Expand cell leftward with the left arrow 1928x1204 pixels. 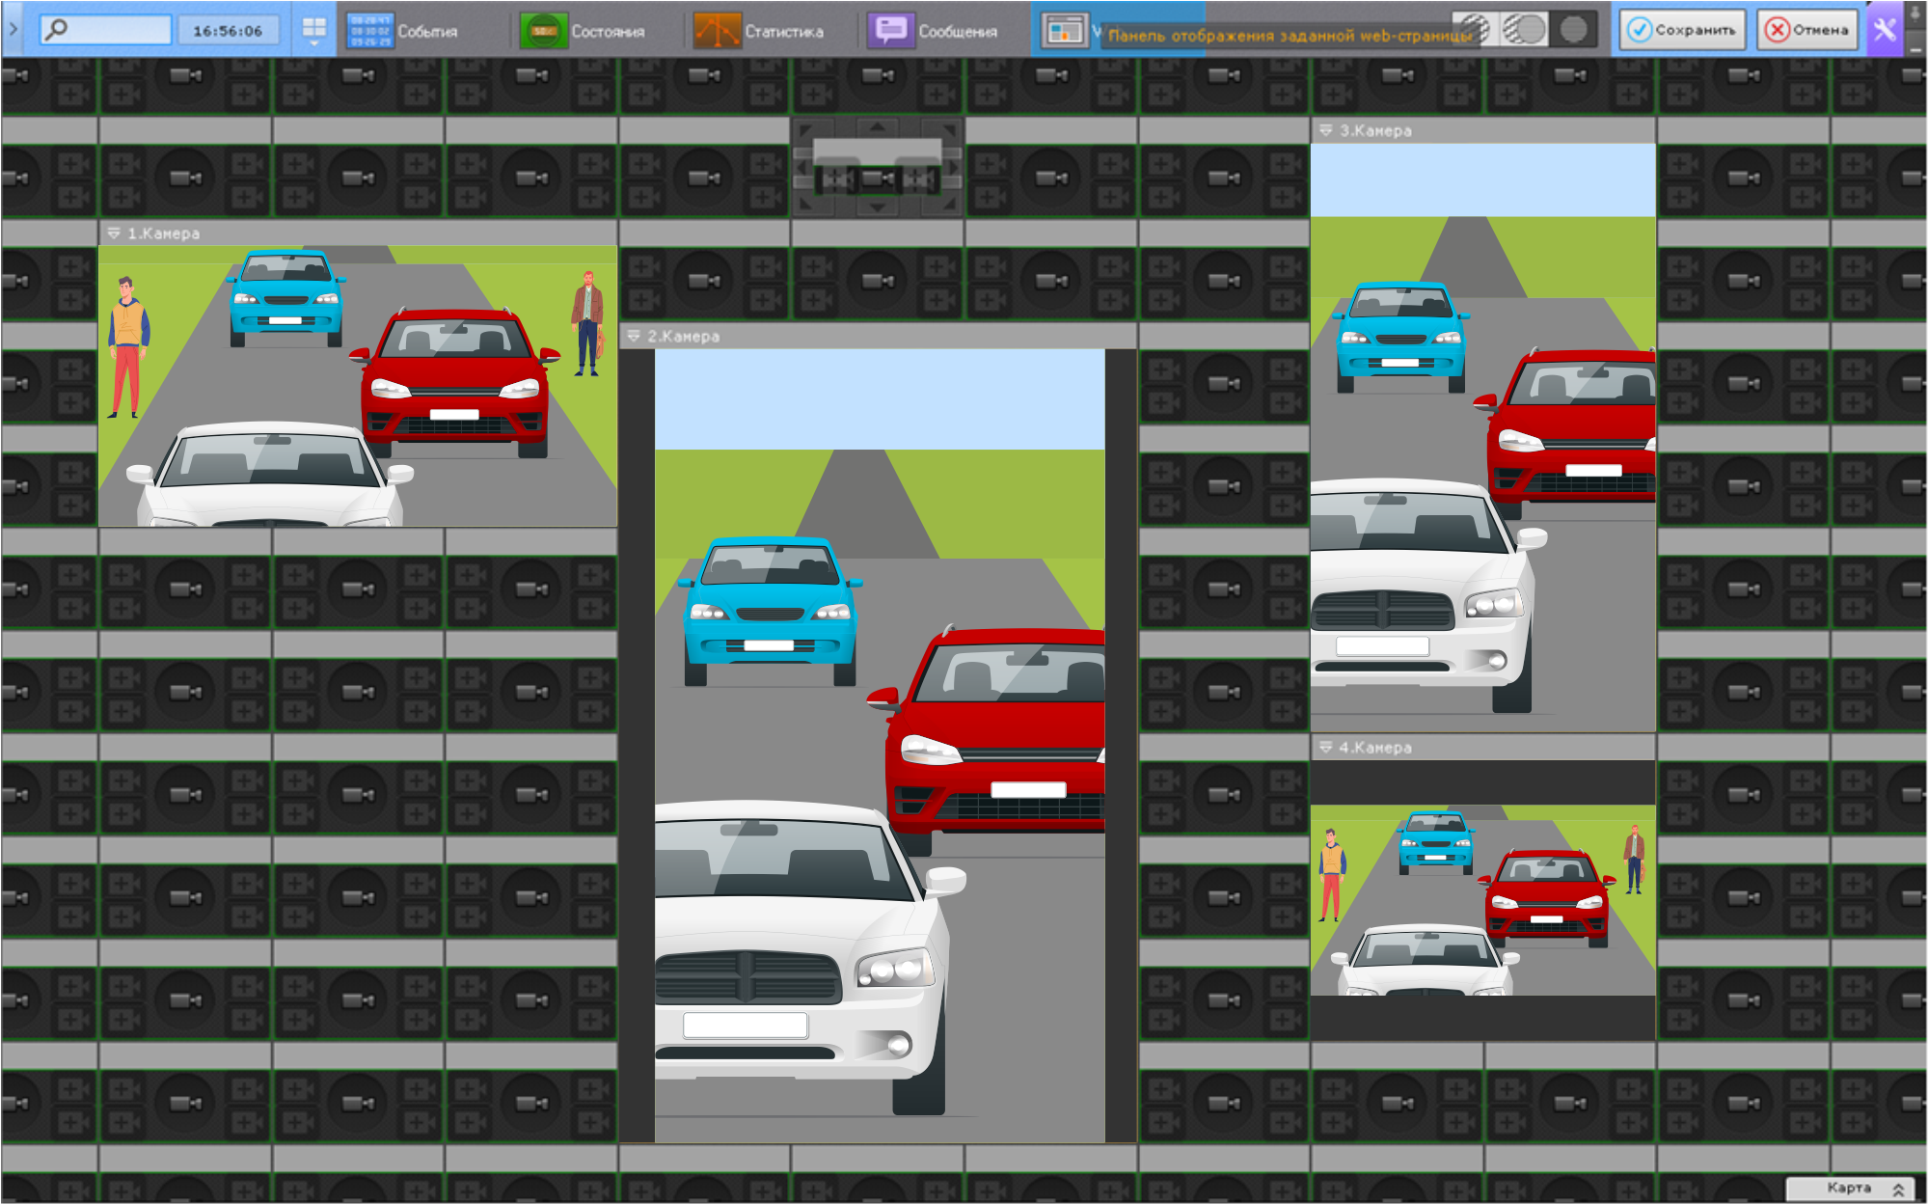point(802,168)
